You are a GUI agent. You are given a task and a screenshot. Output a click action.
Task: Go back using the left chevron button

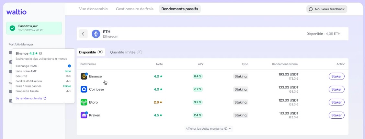(x=83, y=34)
